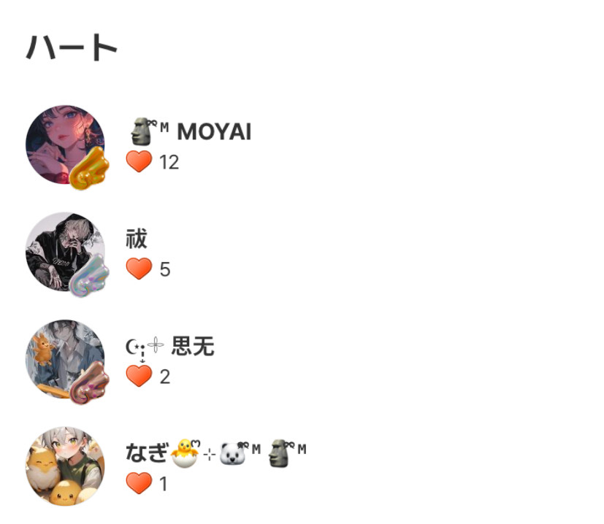Click the hatching chick emoji after なぎ

pos(186,452)
